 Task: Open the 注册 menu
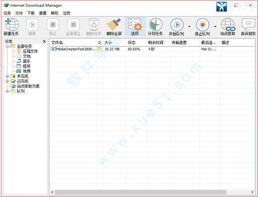(67, 13)
